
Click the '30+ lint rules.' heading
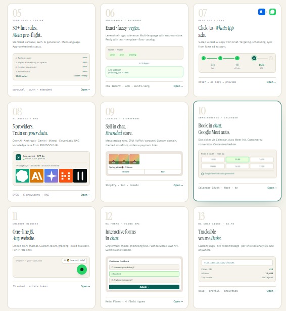pyautogui.click(x=25, y=28)
